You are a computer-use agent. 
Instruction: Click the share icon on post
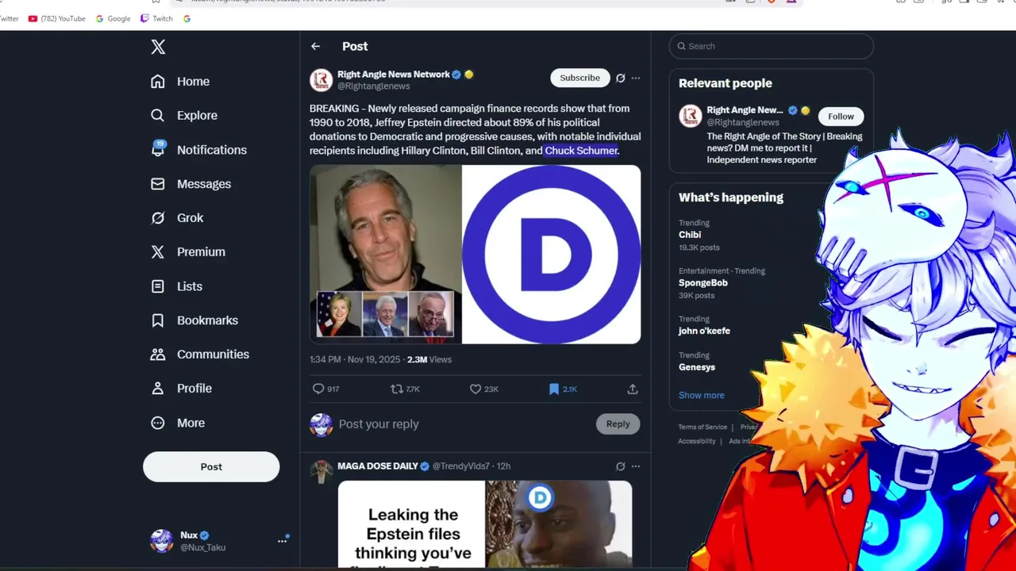point(633,389)
